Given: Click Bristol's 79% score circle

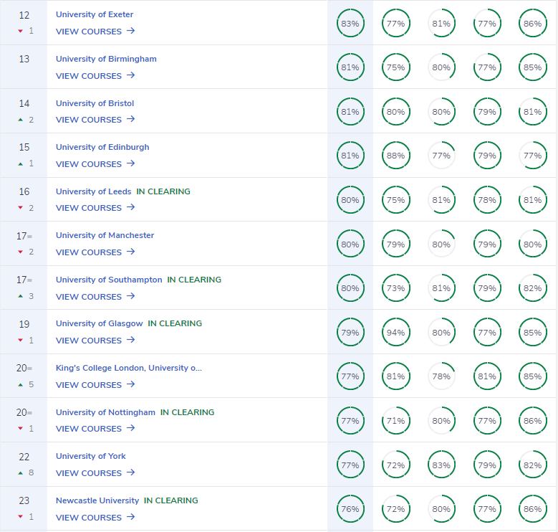Looking at the screenshot, I should 487,112.
